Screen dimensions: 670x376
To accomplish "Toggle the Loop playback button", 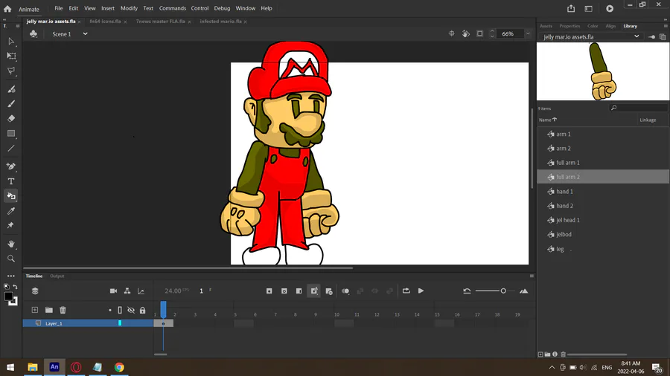I will pyautogui.click(x=406, y=291).
